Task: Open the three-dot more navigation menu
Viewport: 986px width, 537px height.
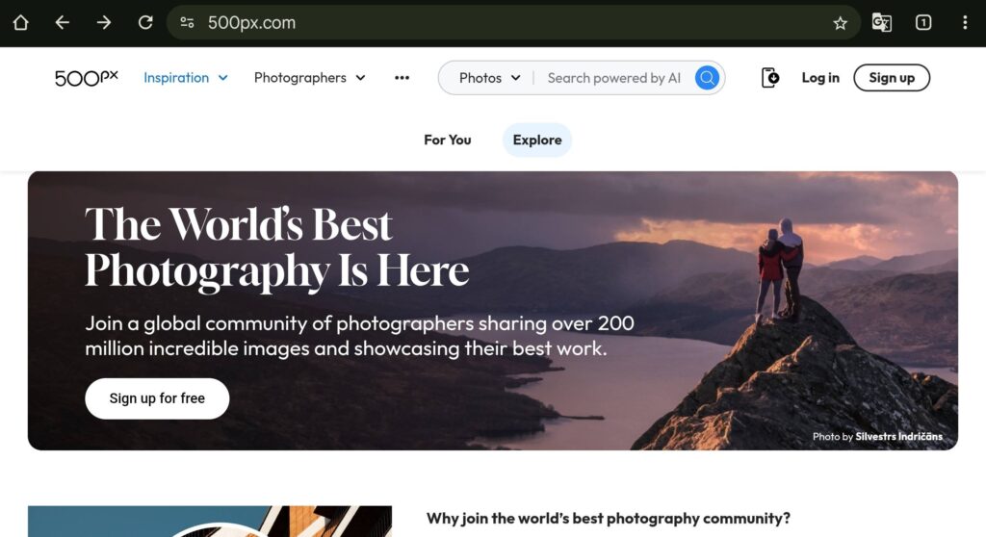Action: [x=402, y=78]
